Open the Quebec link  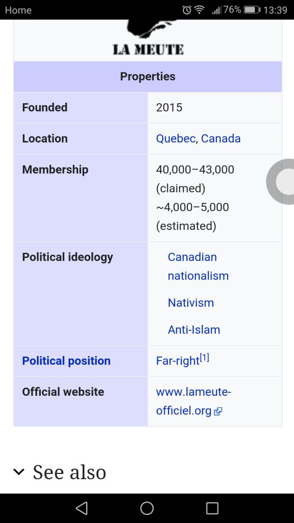[x=176, y=138]
